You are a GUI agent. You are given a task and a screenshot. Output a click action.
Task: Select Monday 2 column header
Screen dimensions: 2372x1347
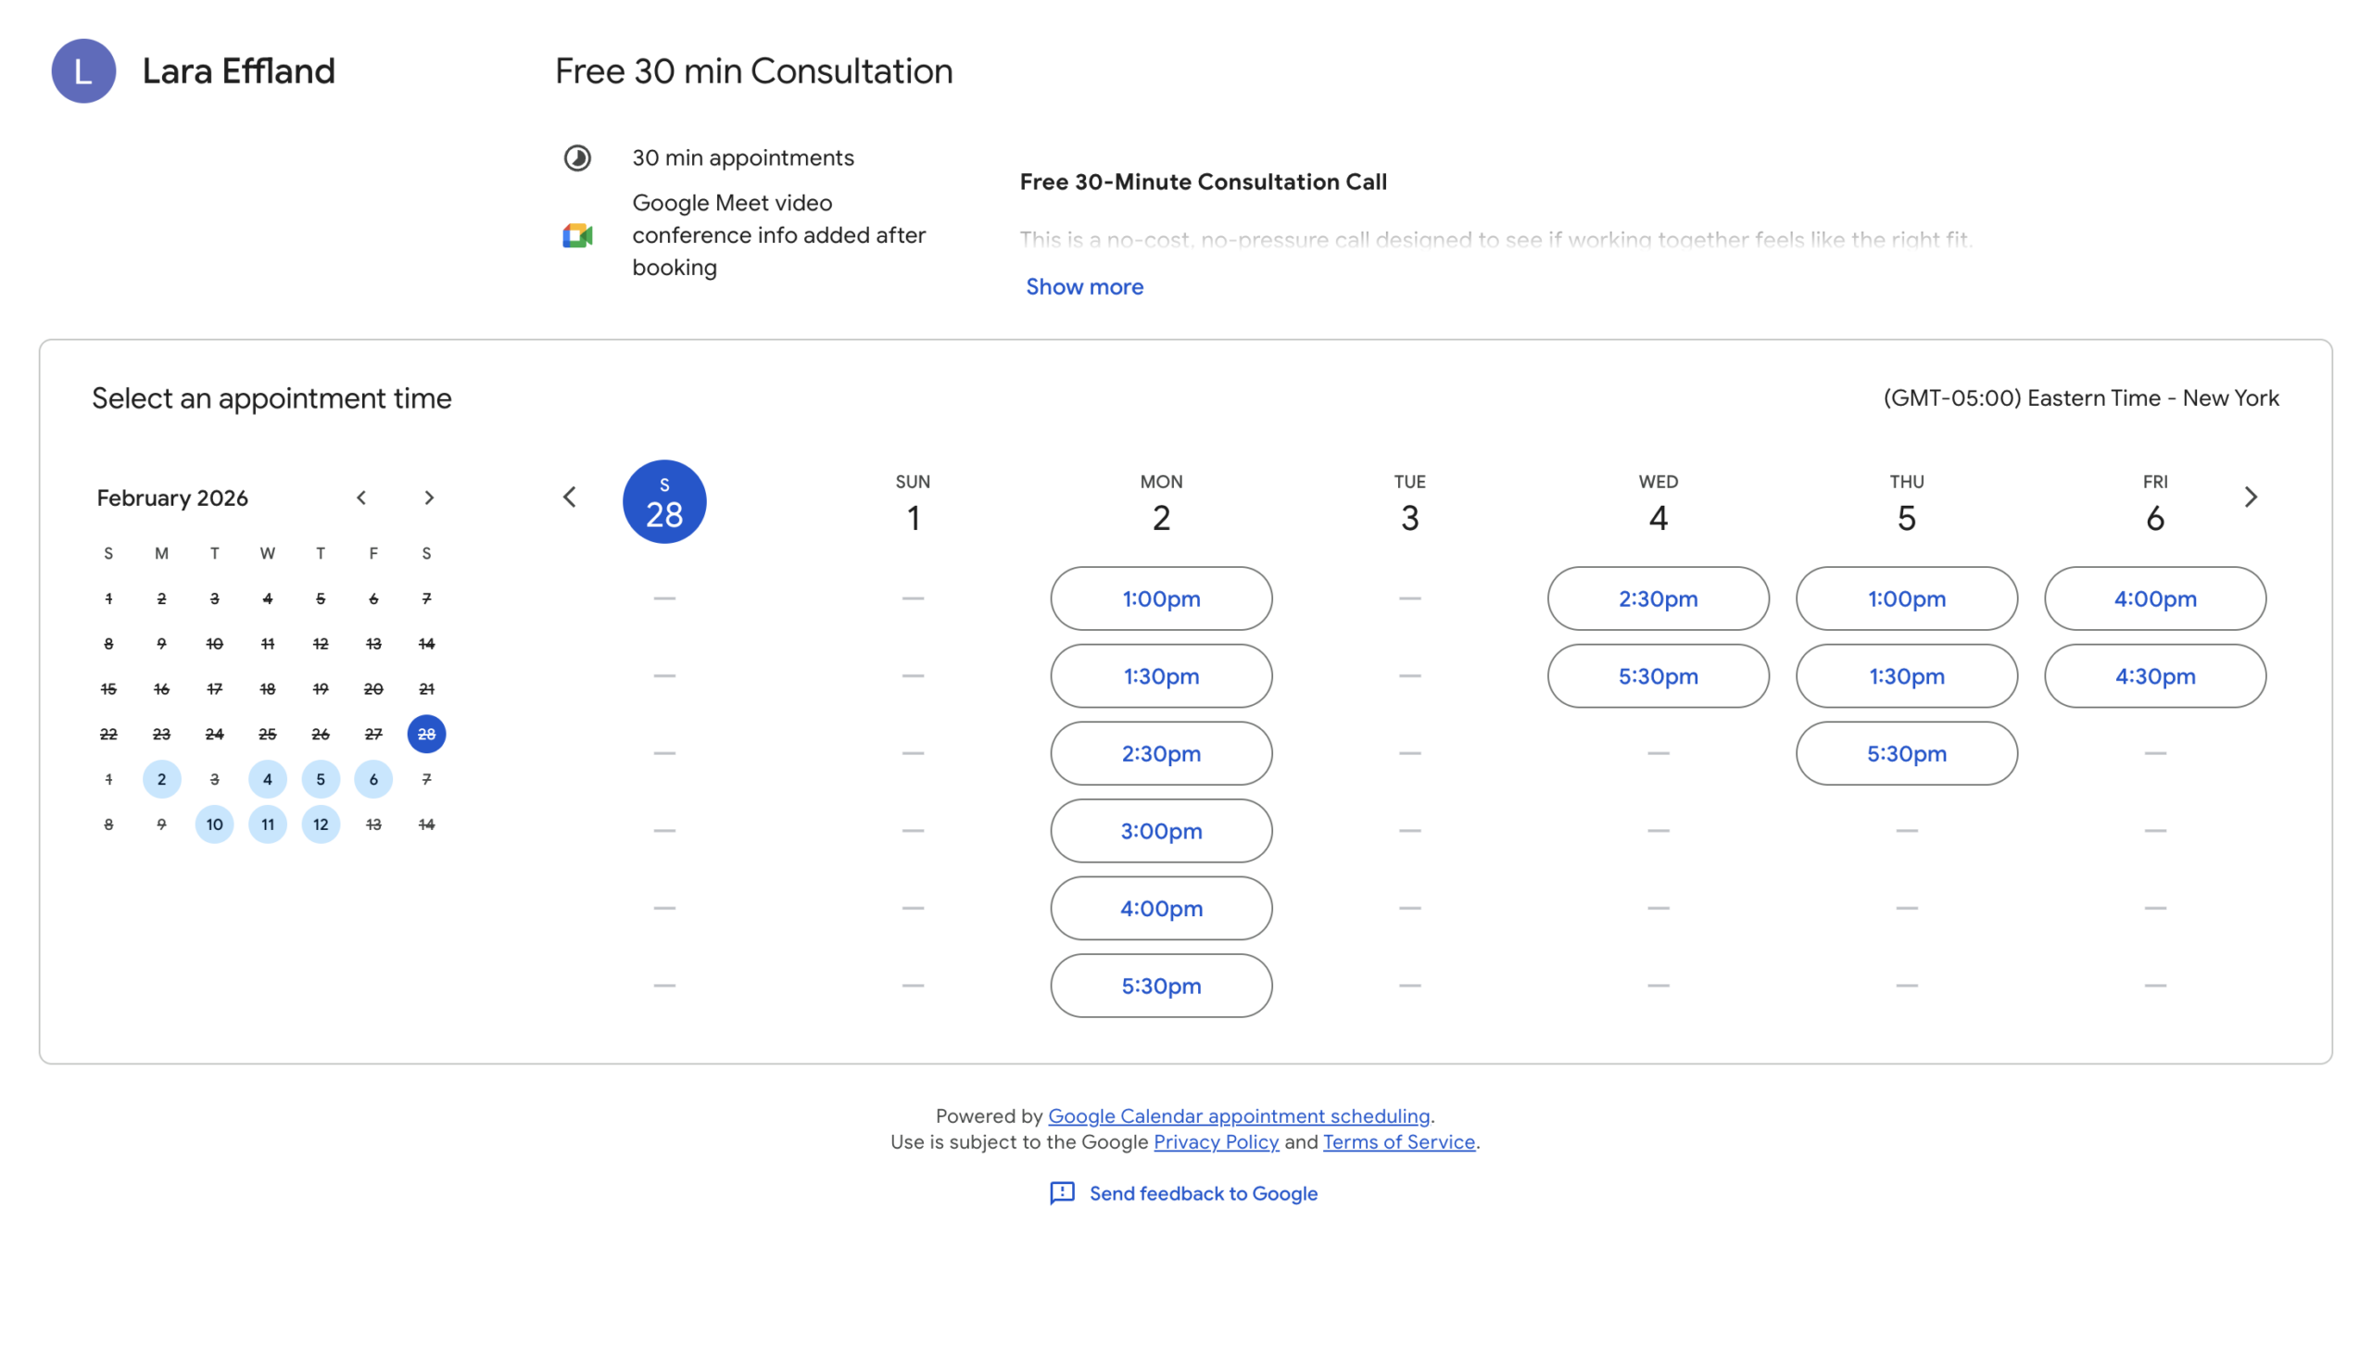[x=1161, y=504]
